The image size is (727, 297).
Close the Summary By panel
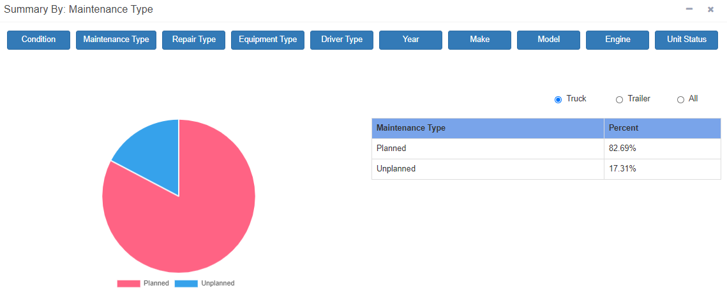pos(710,10)
